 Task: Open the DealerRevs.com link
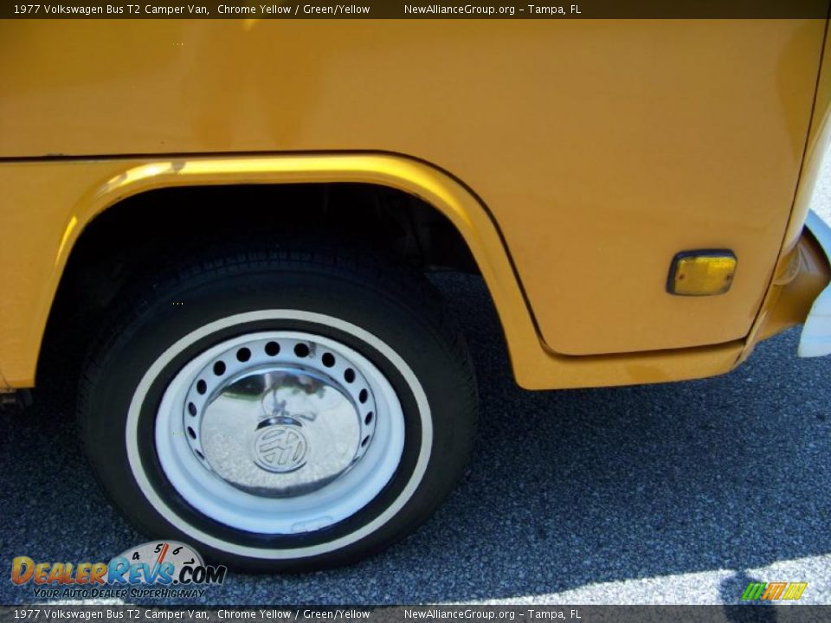pos(119,573)
